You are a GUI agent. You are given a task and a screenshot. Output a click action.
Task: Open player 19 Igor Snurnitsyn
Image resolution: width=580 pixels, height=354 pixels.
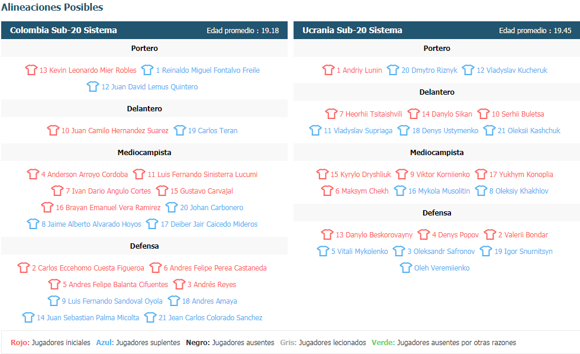523,252
